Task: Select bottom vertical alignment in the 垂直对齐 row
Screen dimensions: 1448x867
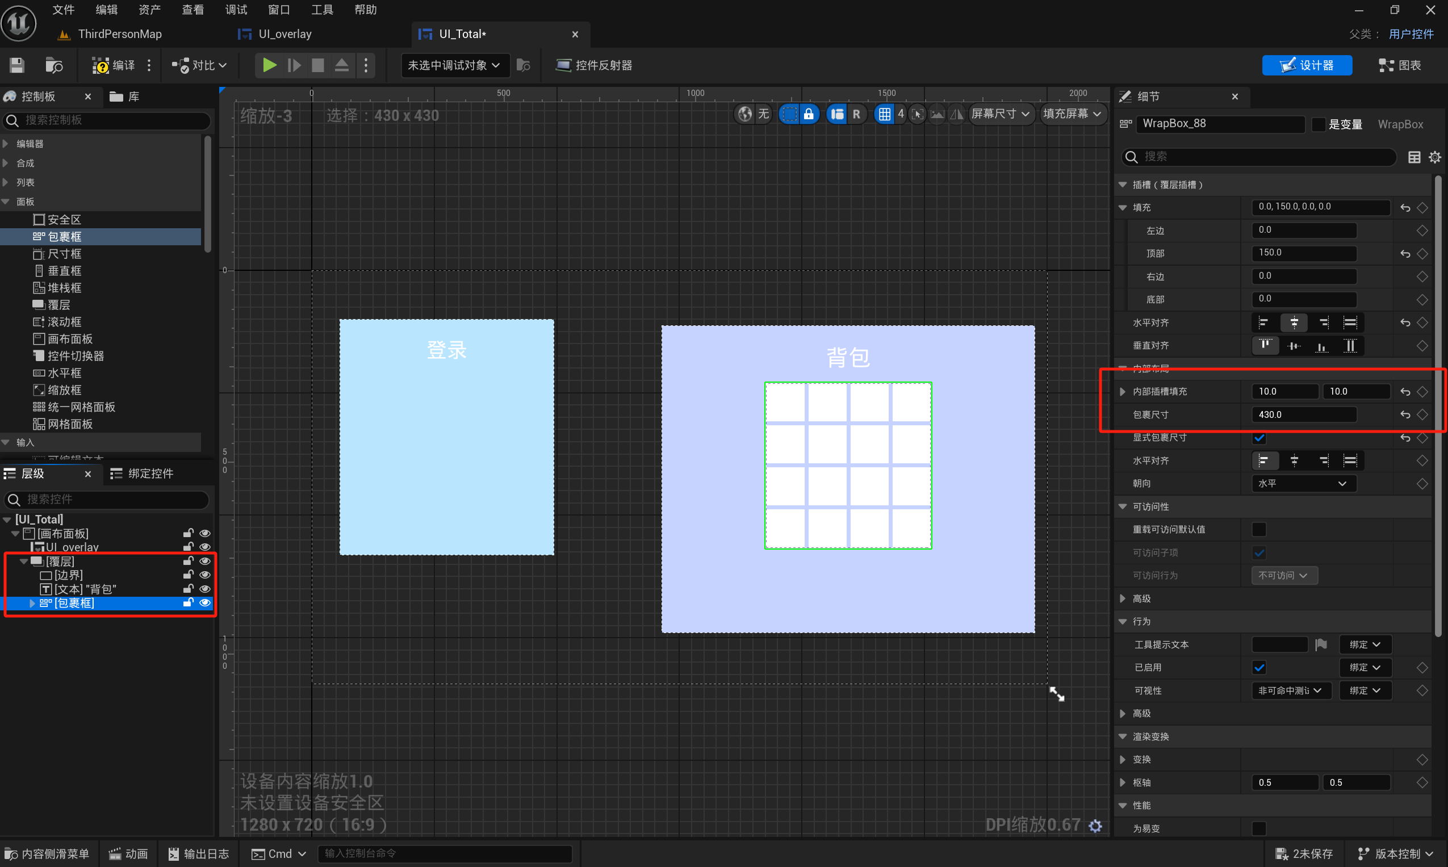Action: pyautogui.click(x=1322, y=345)
